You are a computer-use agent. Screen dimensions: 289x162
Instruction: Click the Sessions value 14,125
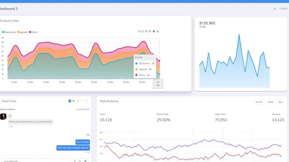278,120
